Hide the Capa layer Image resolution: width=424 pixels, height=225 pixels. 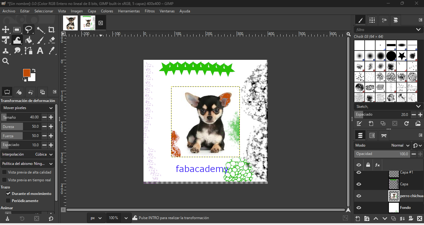359,184
